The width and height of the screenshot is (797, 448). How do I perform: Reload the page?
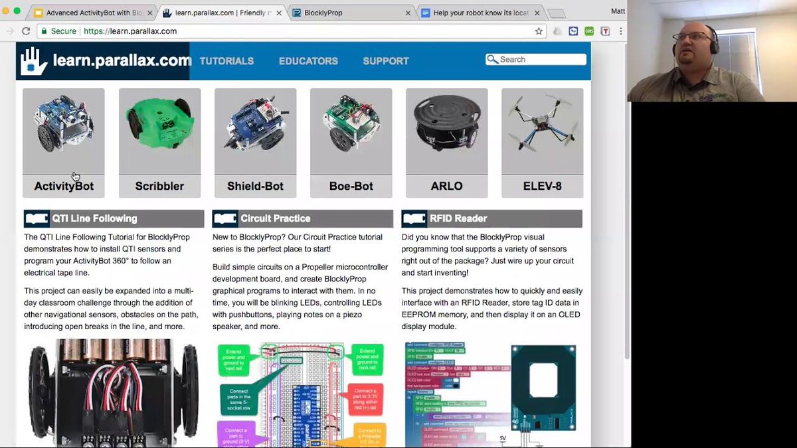(x=26, y=31)
